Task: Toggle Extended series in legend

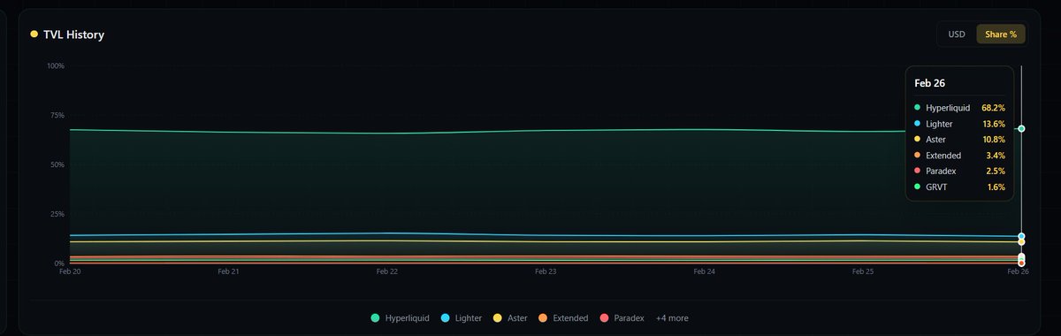Action: pyautogui.click(x=564, y=317)
